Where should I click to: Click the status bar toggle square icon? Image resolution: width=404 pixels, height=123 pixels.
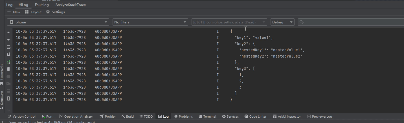click(4, 122)
